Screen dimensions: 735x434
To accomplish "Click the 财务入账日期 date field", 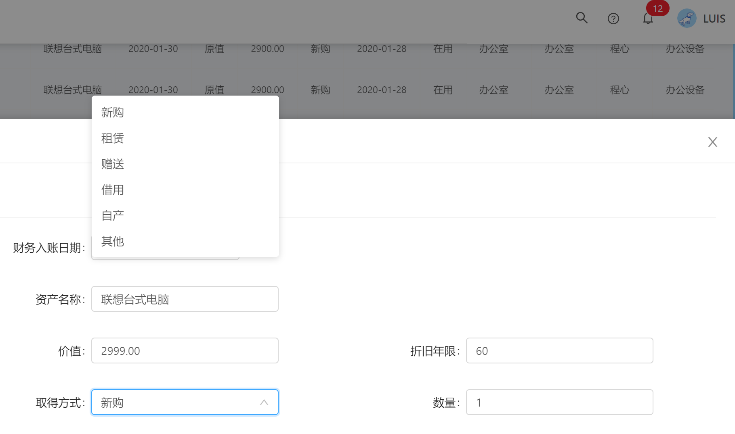I will coord(166,250).
